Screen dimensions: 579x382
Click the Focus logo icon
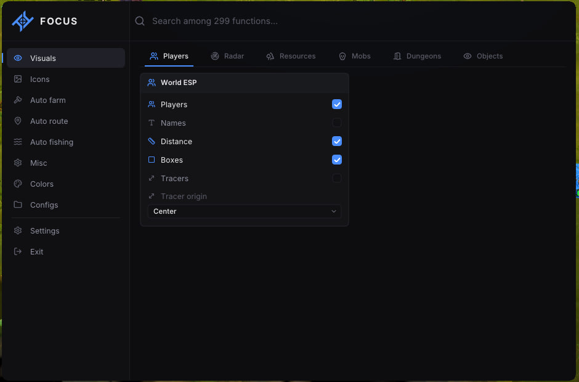[23, 21]
